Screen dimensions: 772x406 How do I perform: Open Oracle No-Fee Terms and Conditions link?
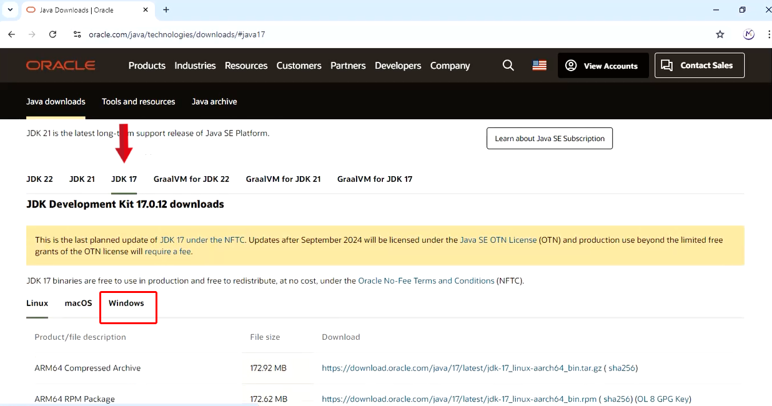click(426, 281)
